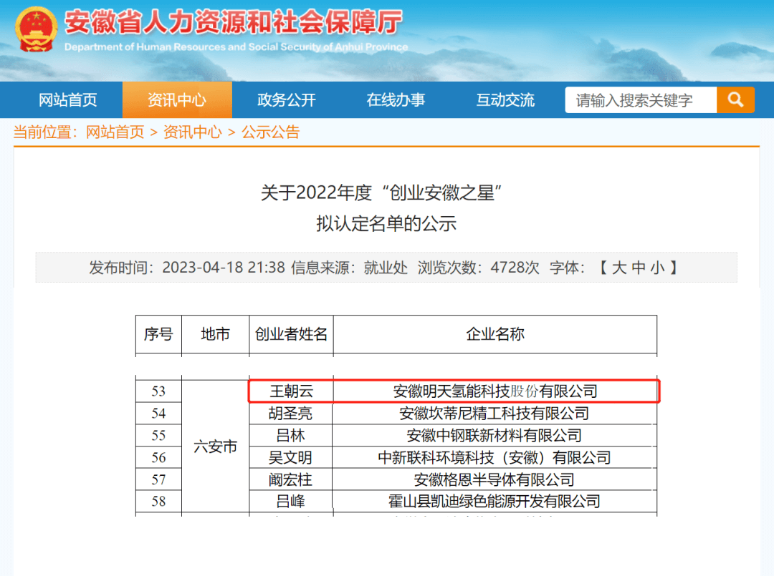The height and width of the screenshot is (576, 774).
Task: Set font size to 小
Action: [x=657, y=268]
